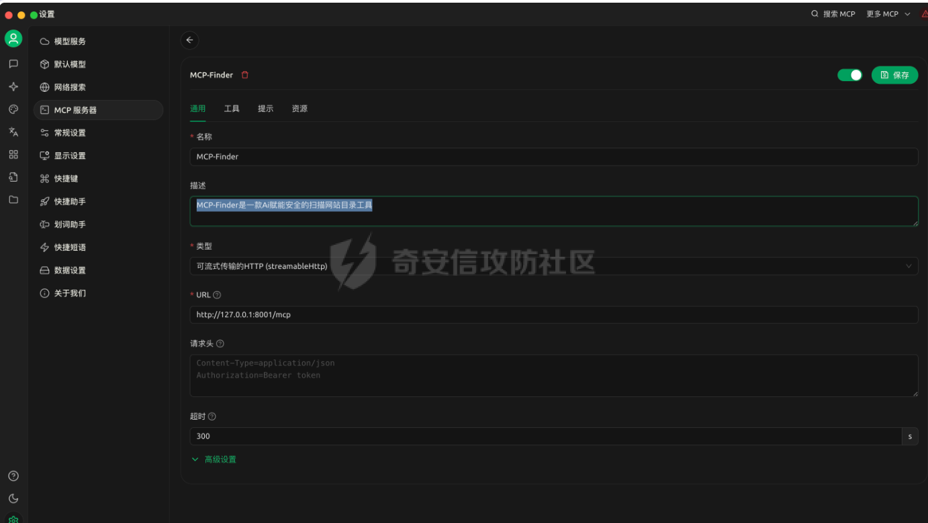Screen dimensions: 928x523
Task: Open the mini apps grid icon
Action: (13, 154)
